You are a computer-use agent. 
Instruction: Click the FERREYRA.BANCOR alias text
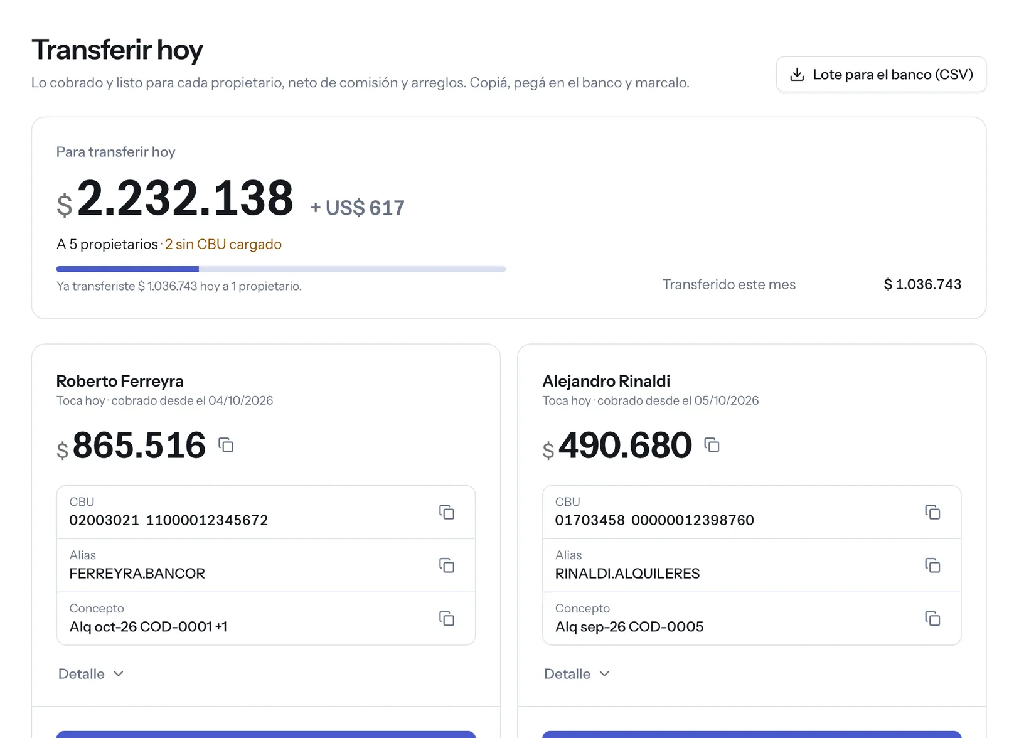pyautogui.click(x=137, y=574)
